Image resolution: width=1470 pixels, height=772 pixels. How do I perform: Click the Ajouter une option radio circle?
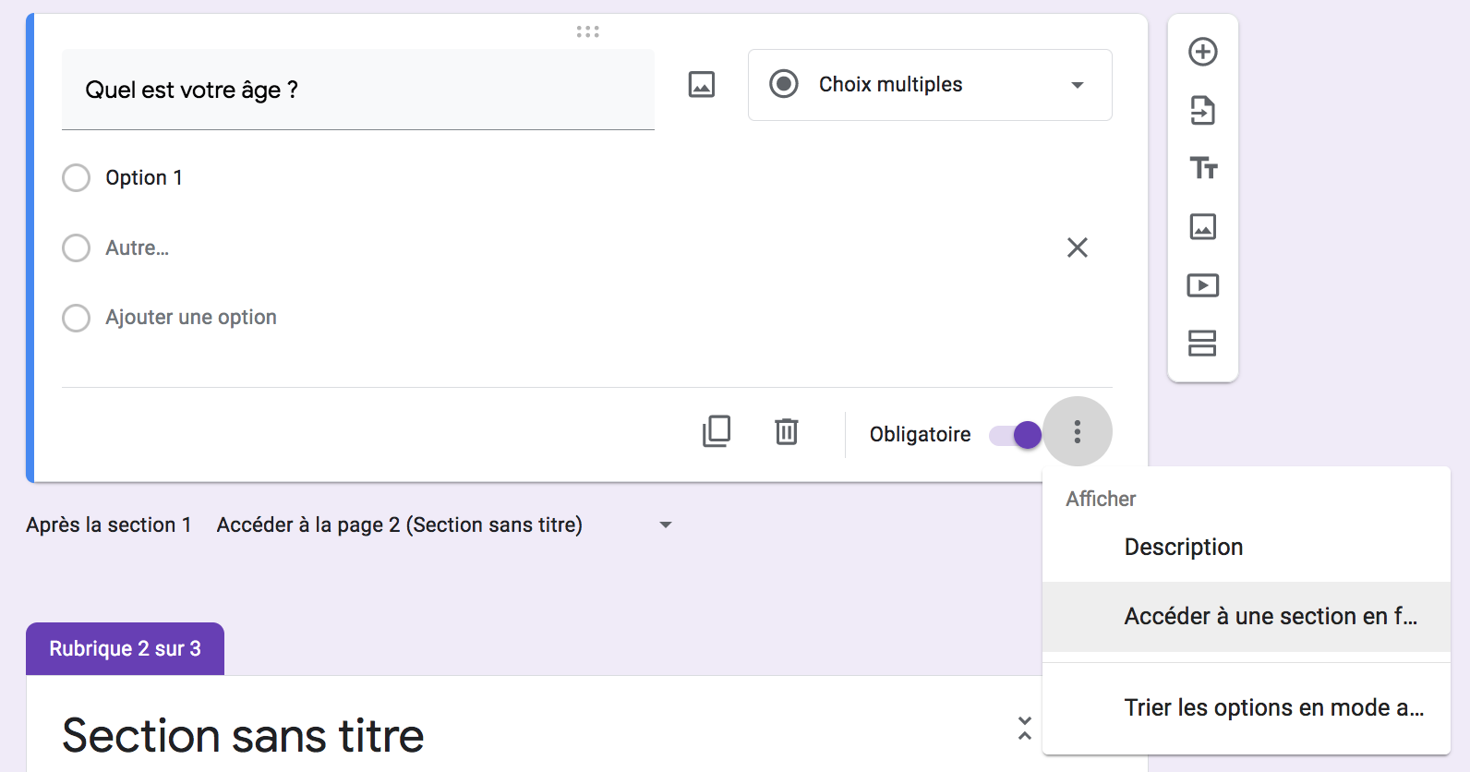pos(76,318)
